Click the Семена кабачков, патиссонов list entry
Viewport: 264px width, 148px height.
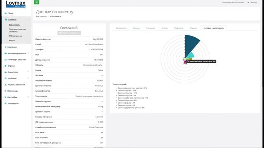tap(133, 98)
